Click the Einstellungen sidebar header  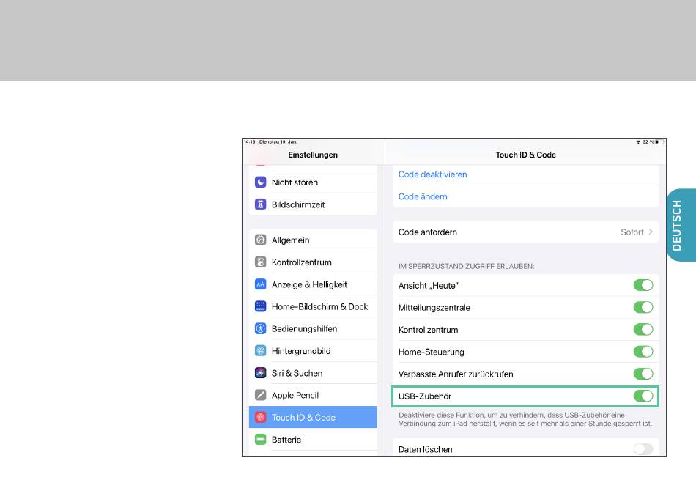pos(313,155)
